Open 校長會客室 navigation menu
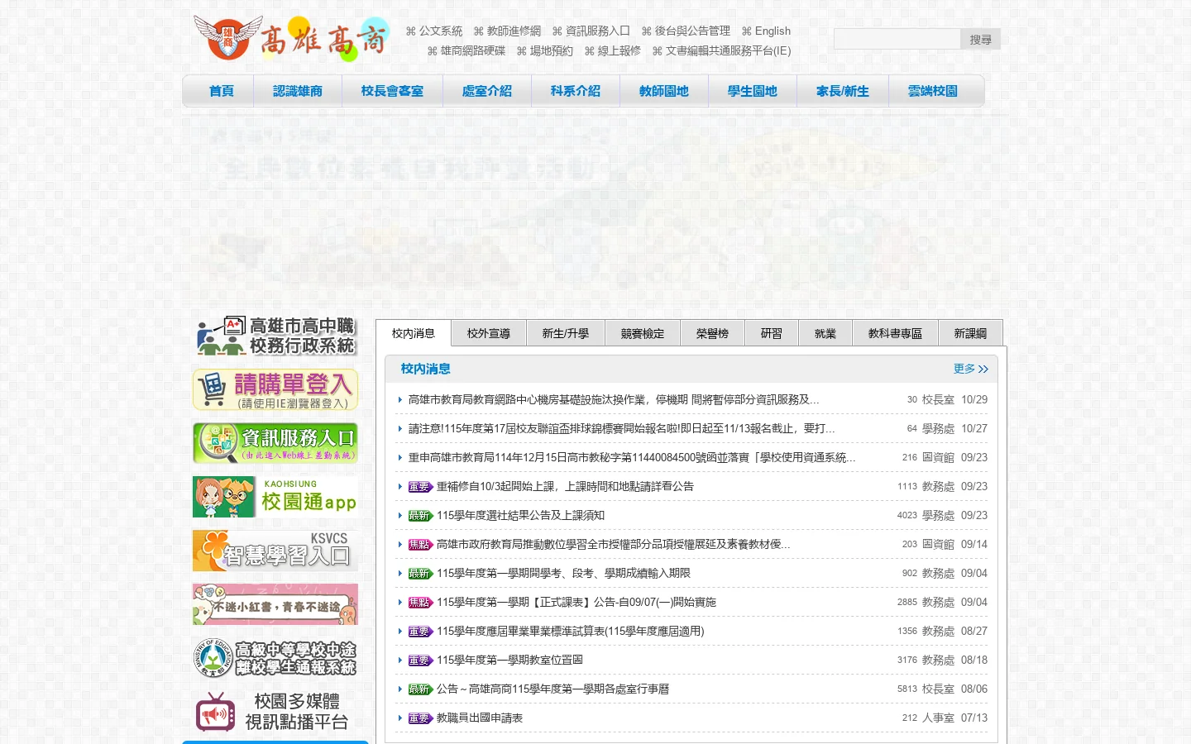1191x744 pixels. coord(392,91)
